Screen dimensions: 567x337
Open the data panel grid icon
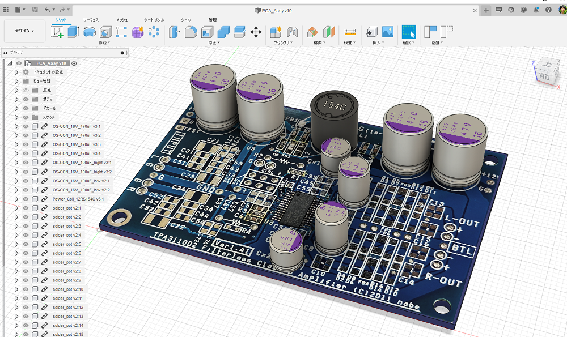point(6,10)
